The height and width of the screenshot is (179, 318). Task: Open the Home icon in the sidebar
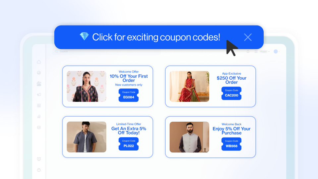coord(39,62)
